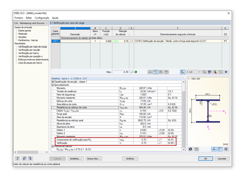Open the Editar menu
The width and height of the screenshot is (247, 185).
tap(29, 18)
